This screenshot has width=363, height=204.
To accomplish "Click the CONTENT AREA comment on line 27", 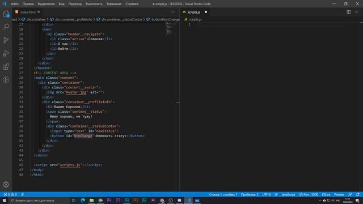I will click(55, 73).
